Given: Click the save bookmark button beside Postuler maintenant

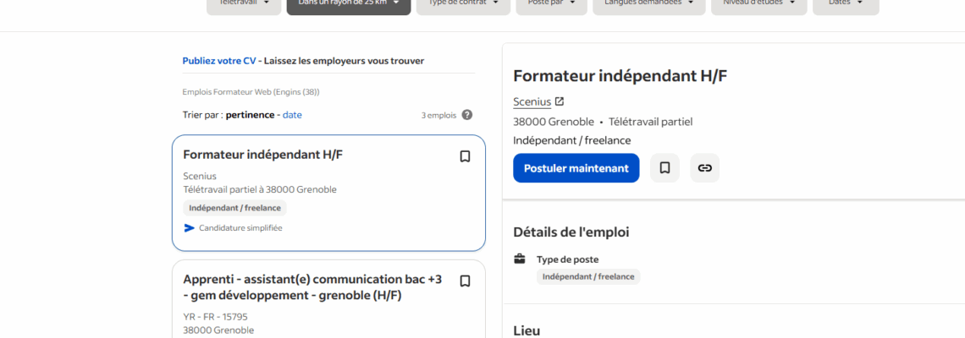Looking at the screenshot, I should point(664,168).
